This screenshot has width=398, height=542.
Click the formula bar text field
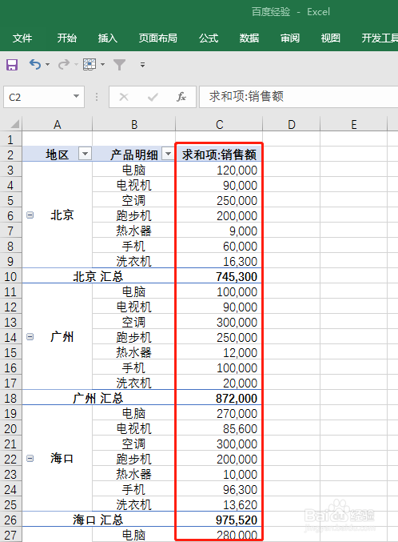(x=299, y=97)
